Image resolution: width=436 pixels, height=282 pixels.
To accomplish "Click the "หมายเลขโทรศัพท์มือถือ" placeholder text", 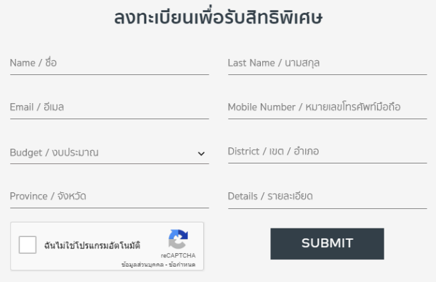I will click(x=353, y=107).
